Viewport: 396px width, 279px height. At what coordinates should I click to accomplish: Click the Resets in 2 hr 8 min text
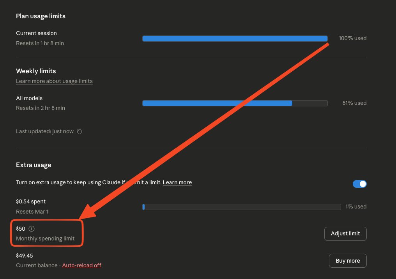point(41,108)
